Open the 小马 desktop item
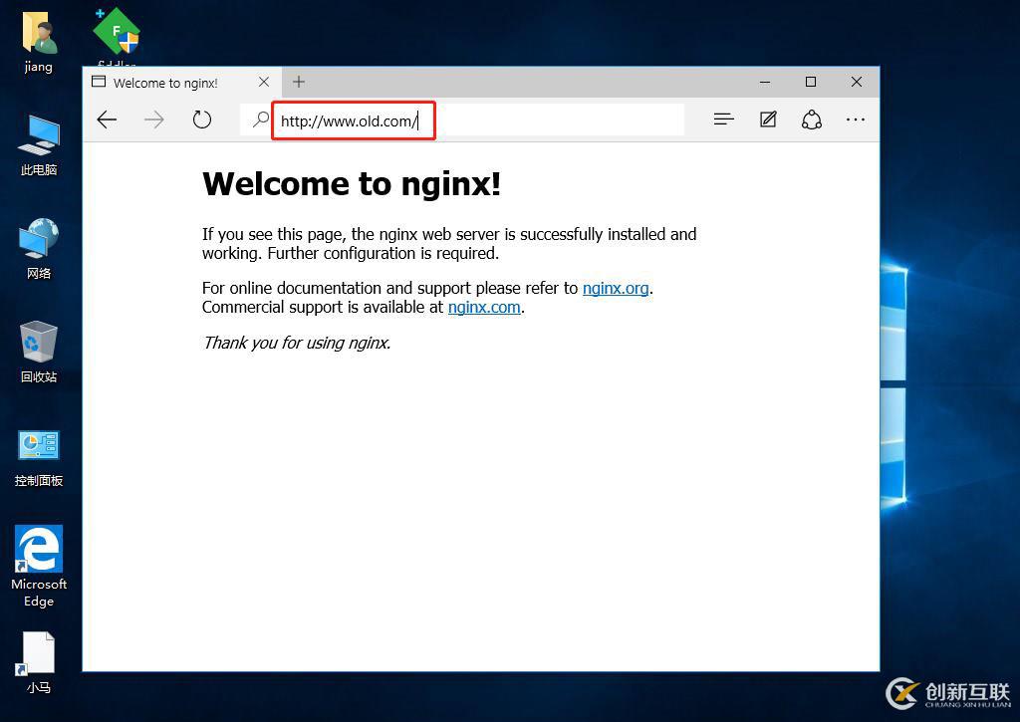 [x=38, y=657]
